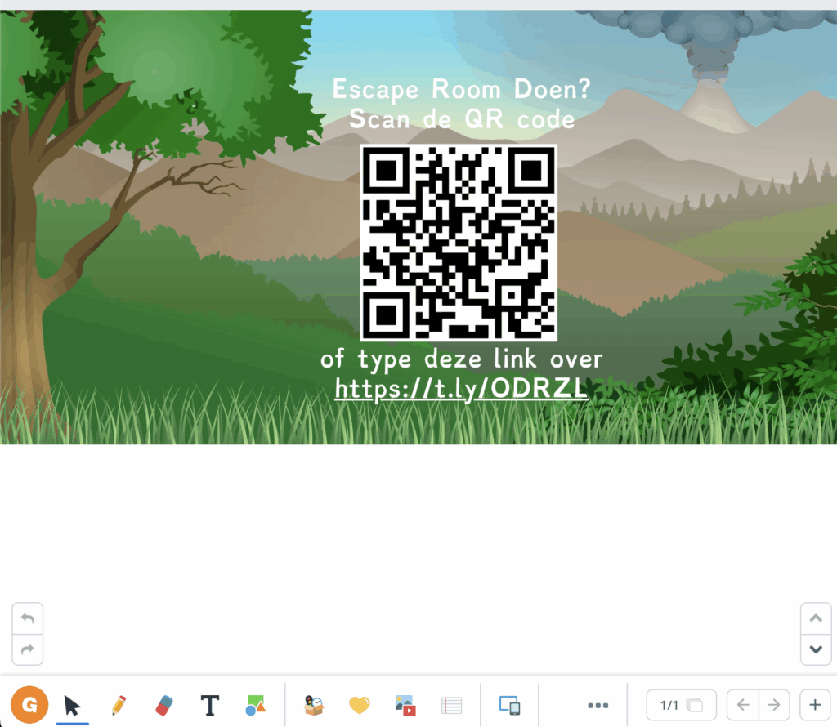Select the Text tool
The image size is (837, 727).
[x=210, y=705]
